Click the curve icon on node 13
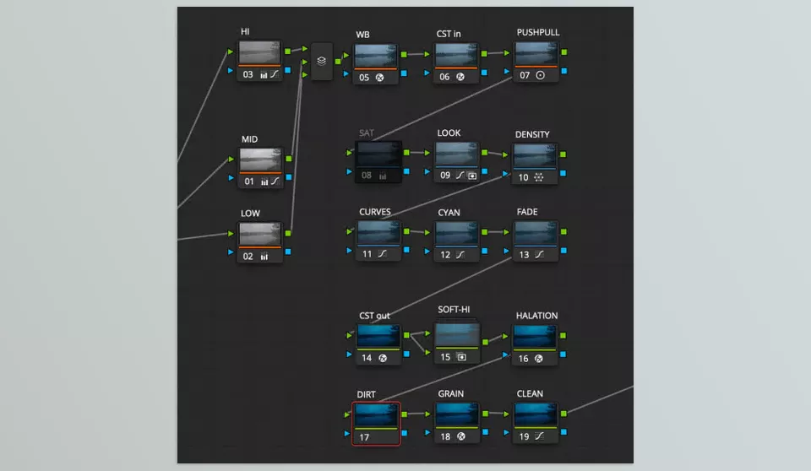The image size is (811, 471). coord(540,255)
